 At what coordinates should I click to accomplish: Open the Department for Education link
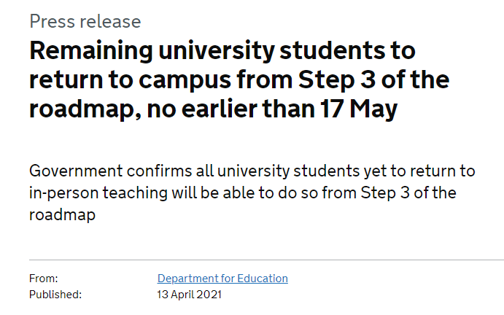point(222,279)
